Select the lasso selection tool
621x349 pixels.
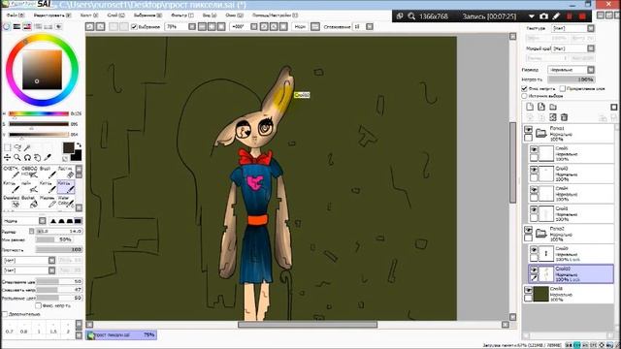pyautogui.click(x=17, y=147)
